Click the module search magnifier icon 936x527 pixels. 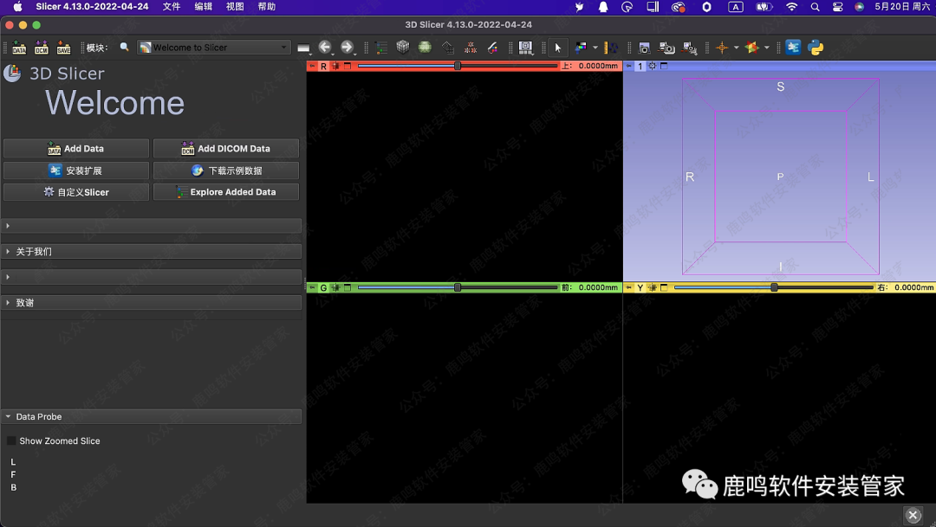pos(125,48)
